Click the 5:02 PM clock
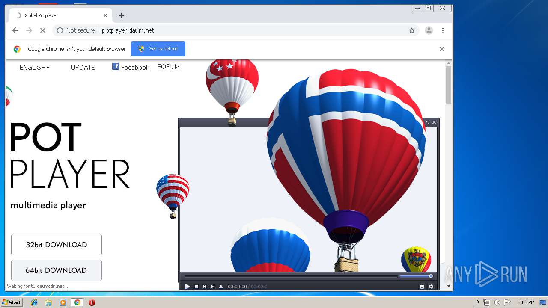 tap(526, 302)
